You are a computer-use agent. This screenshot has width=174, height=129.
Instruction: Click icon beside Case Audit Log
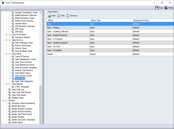pyautogui.click(x=9, y=89)
